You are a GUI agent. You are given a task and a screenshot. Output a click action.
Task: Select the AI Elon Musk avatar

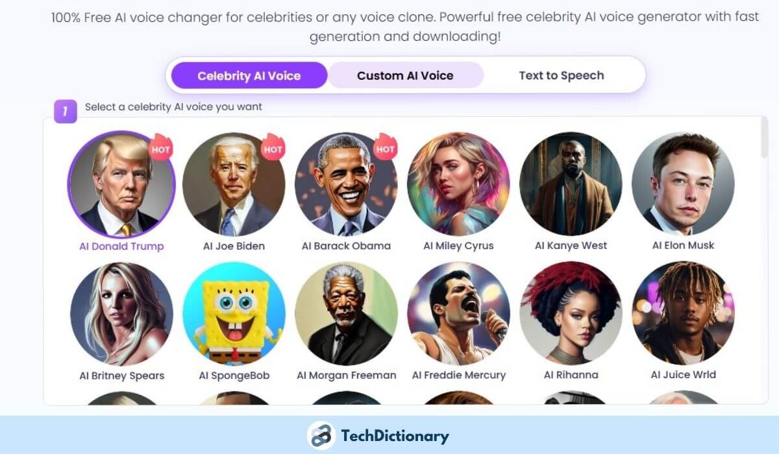tap(683, 184)
